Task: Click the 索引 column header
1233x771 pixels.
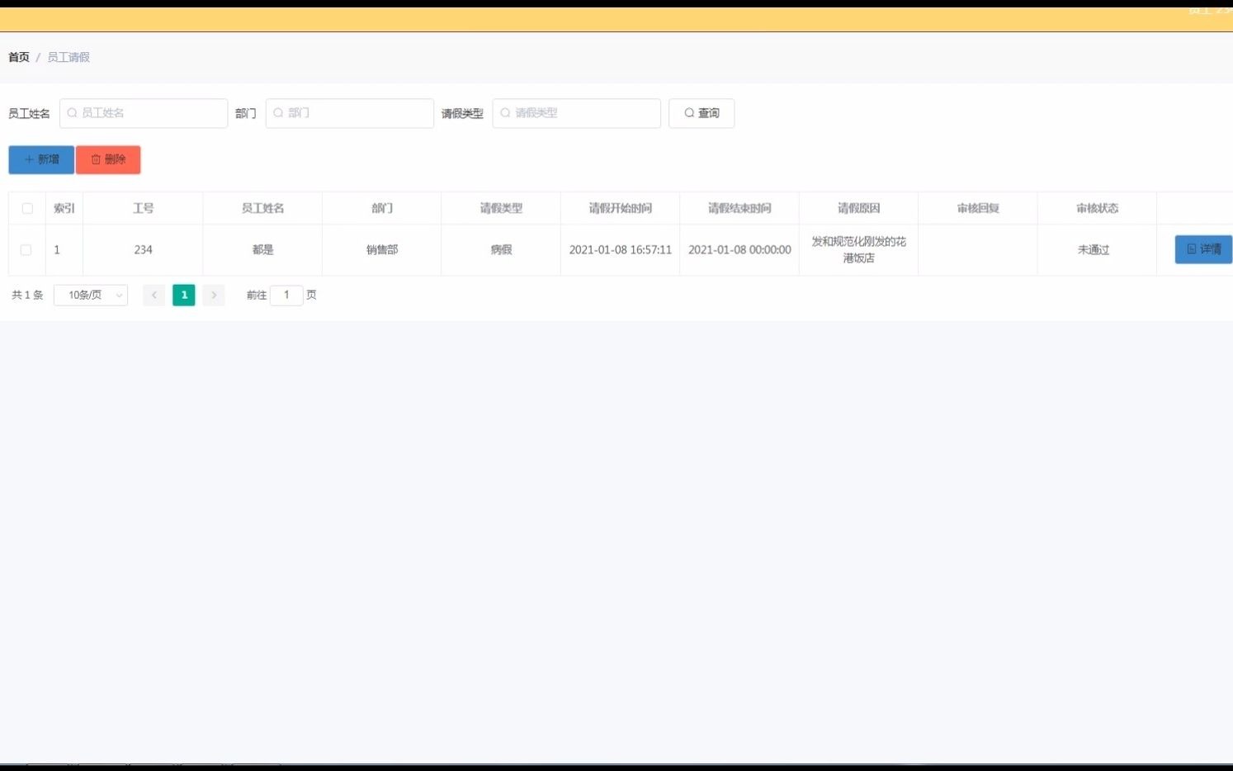Action: pyautogui.click(x=64, y=208)
